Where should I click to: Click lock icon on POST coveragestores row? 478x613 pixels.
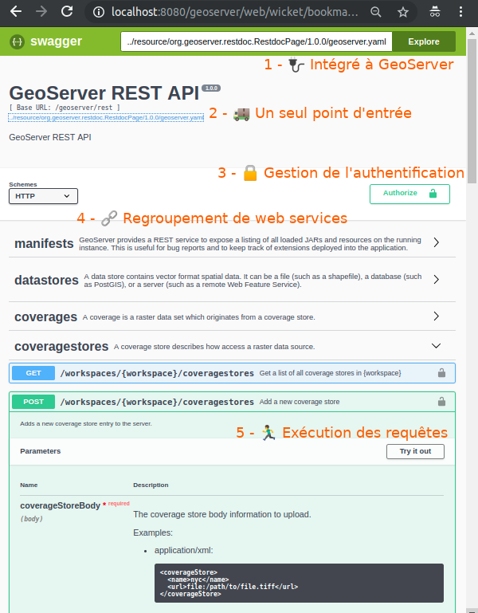pos(441,402)
